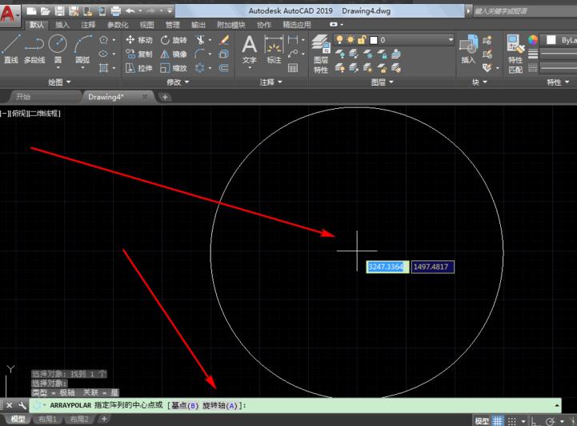Click the ByLayer color swatch dropdown
Image resolution: width=577 pixels, height=426 pixels.
tap(560, 40)
